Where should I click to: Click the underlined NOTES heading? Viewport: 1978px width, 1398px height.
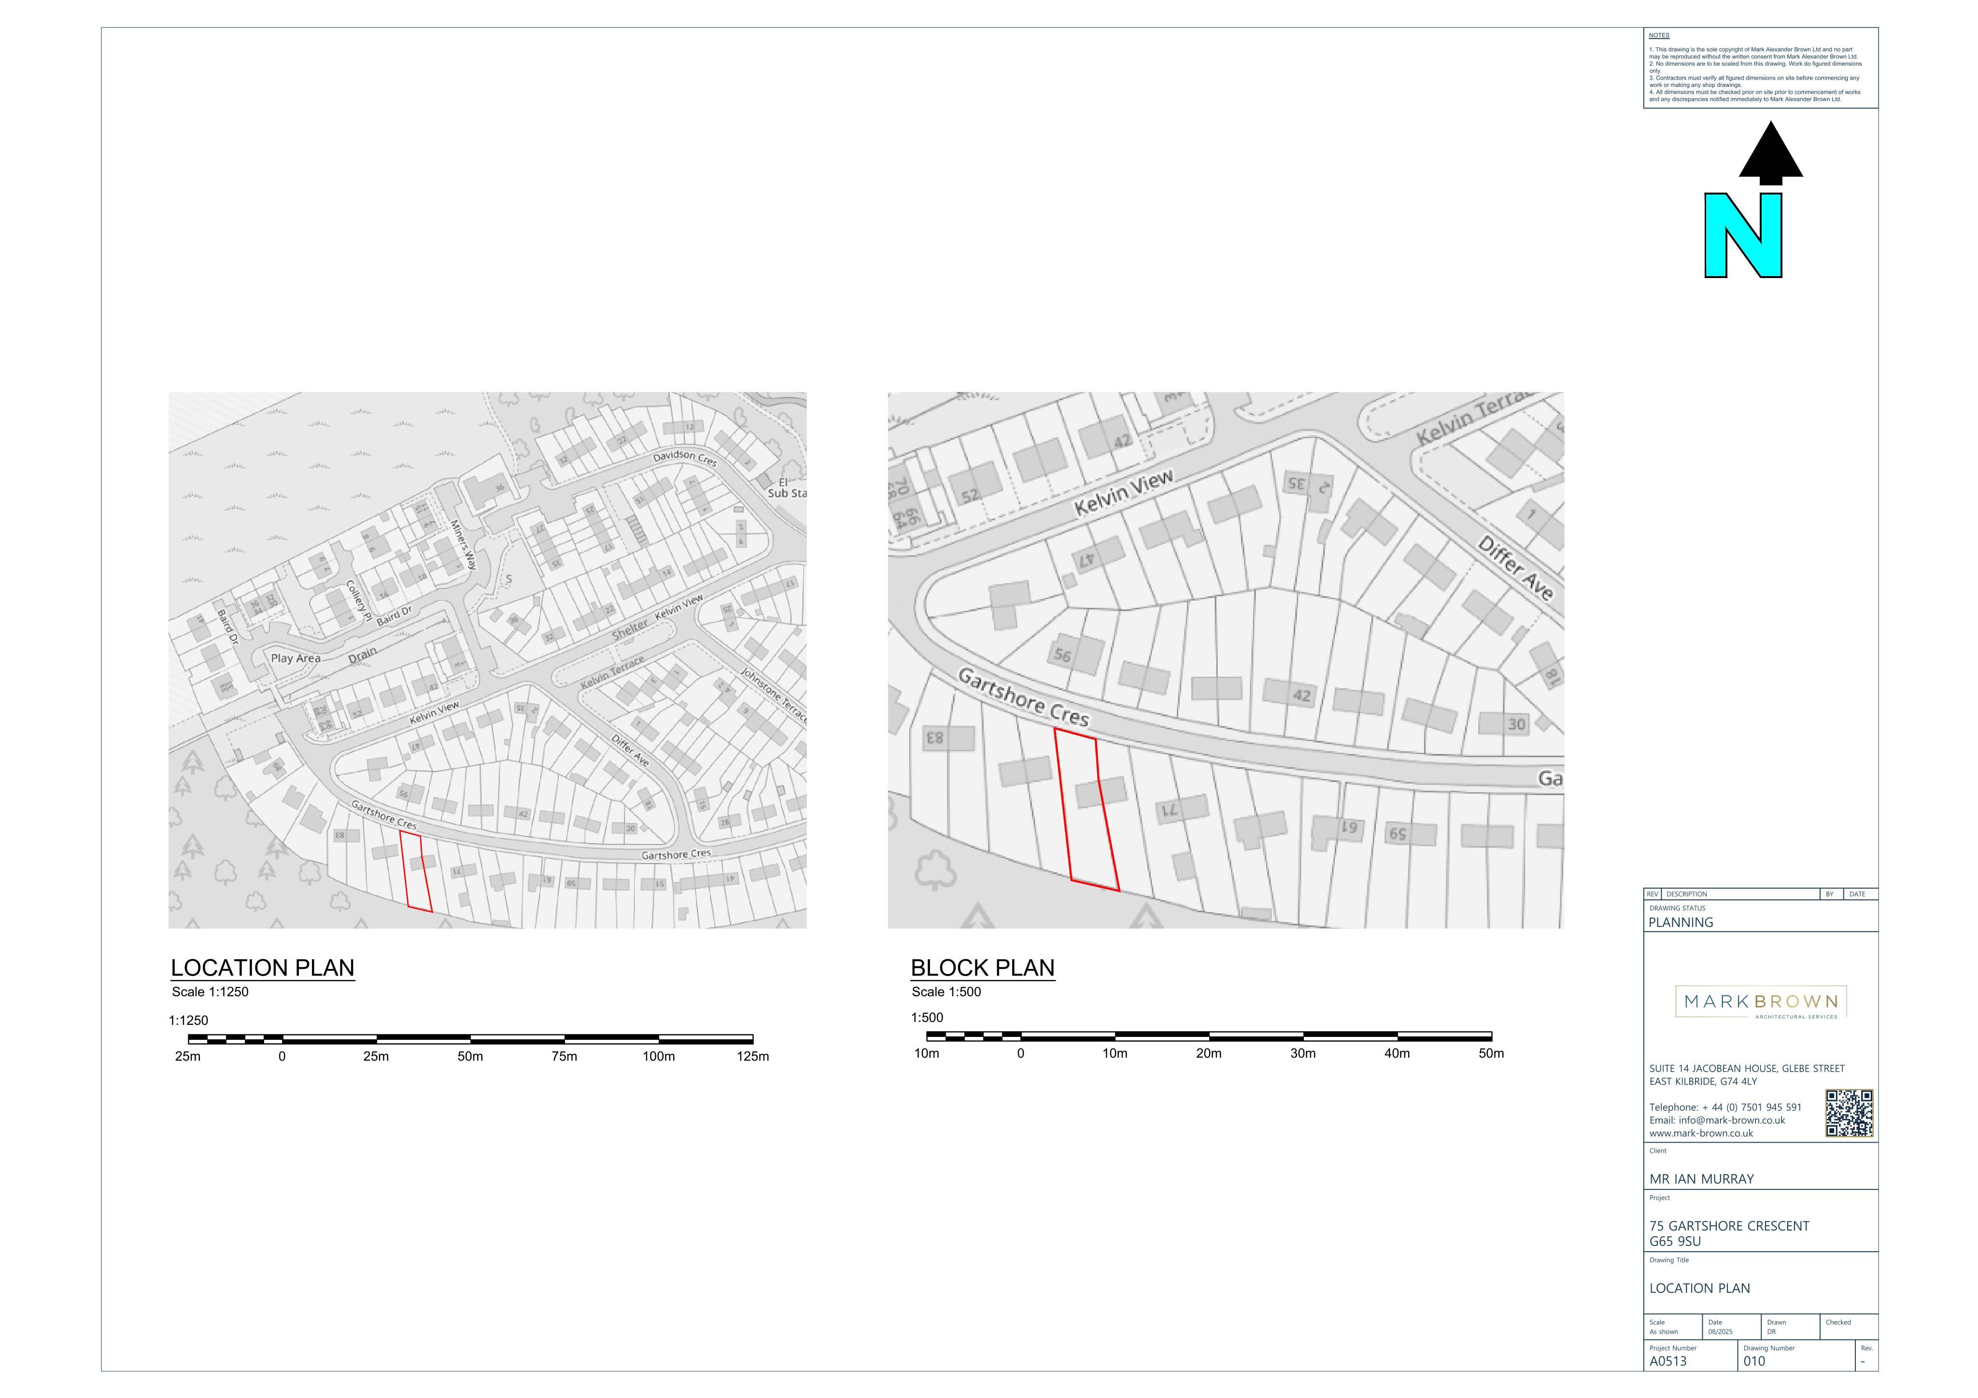pos(1659,35)
